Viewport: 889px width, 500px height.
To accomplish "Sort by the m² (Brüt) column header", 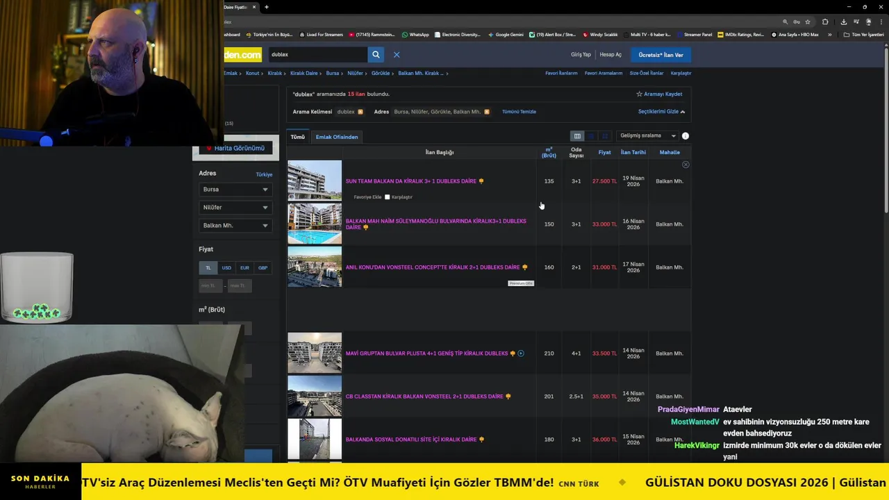I will click(549, 152).
